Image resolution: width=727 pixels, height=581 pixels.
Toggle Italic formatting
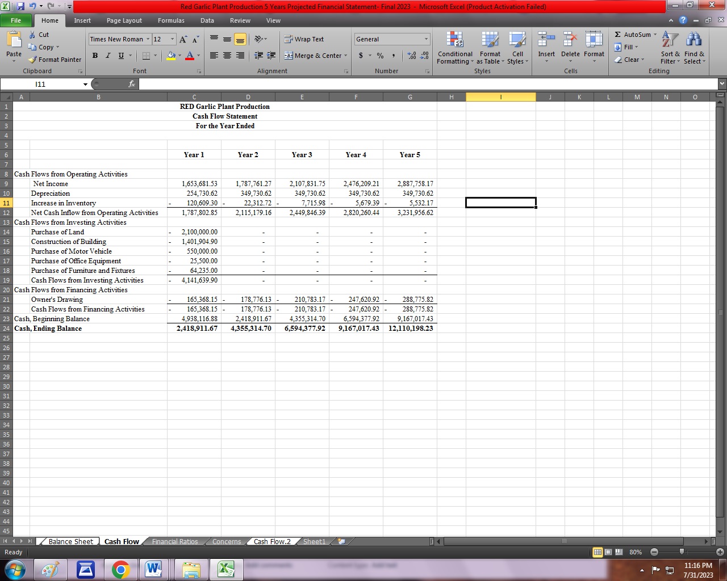(108, 56)
